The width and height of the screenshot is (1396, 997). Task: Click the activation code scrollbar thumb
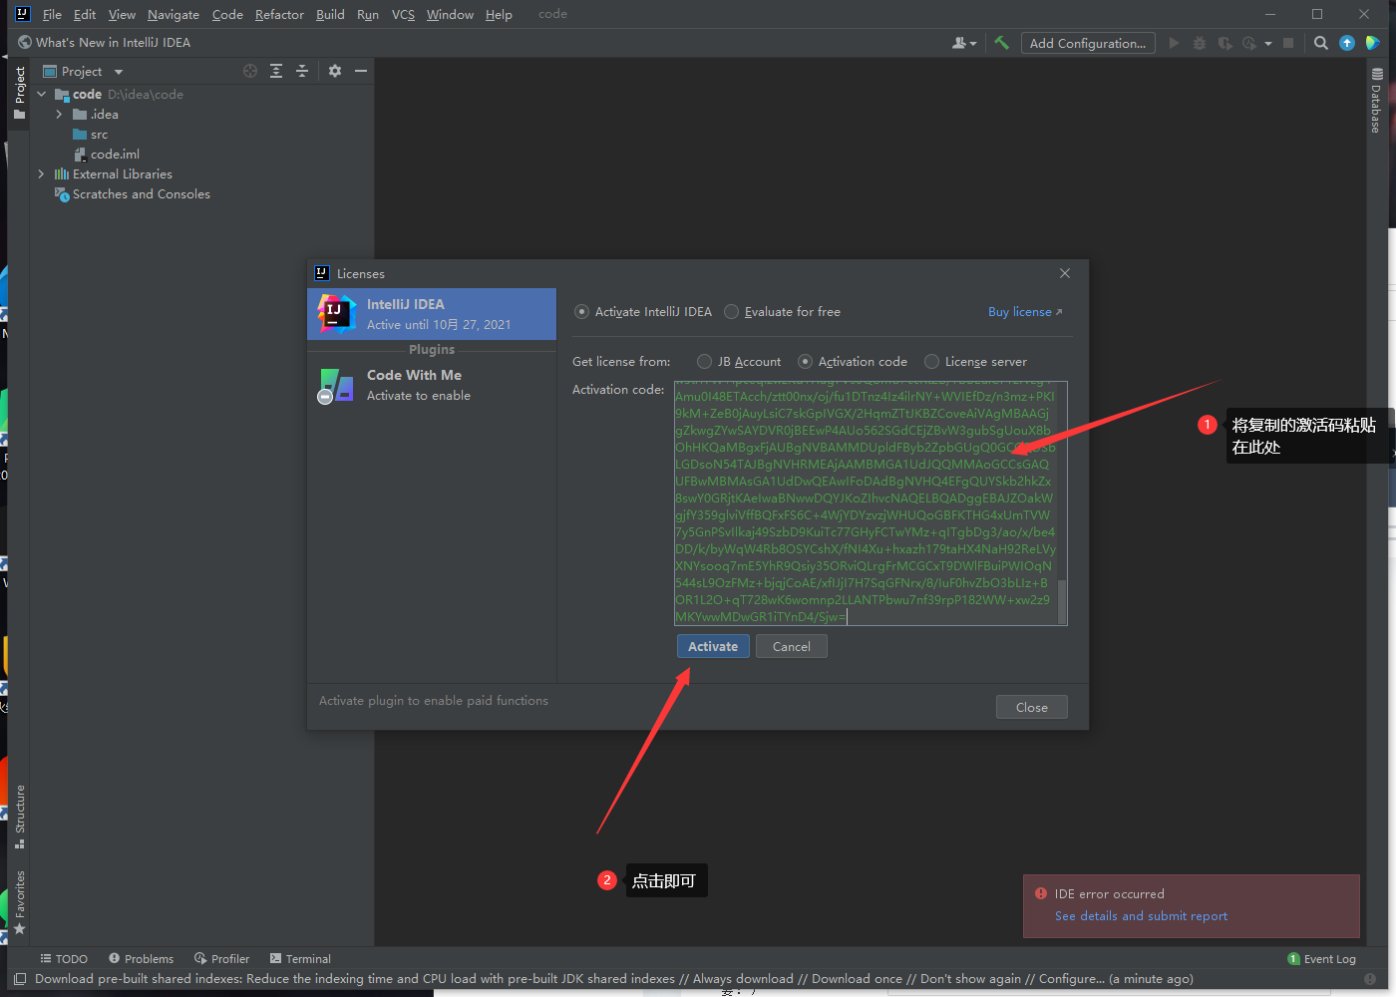(x=1062, y=601)
